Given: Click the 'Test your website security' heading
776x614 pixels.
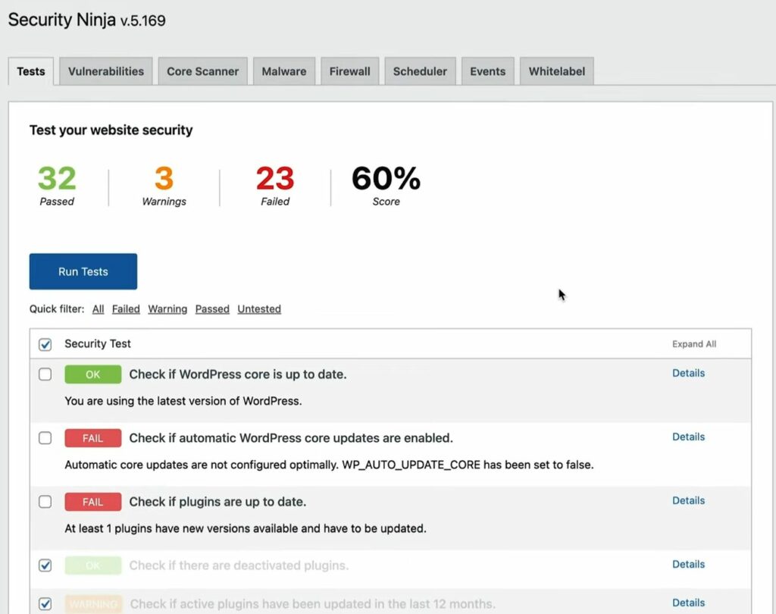Looking at the screenshot, I should [x=111, y=130].
